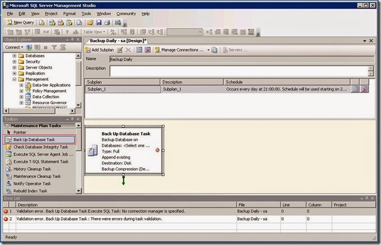Click the Print icon in the toolbar
381x245 pixels.
107,22
